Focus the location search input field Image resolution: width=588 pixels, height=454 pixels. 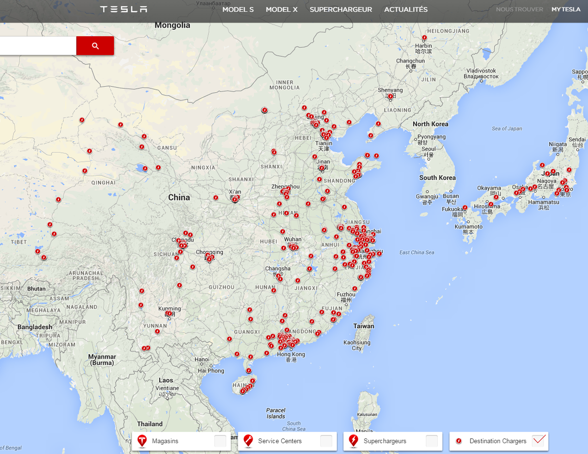tap(38, 46)
